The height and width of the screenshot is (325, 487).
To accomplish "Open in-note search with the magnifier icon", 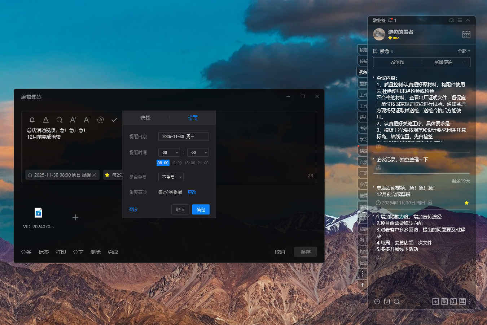I will [59, 120].
